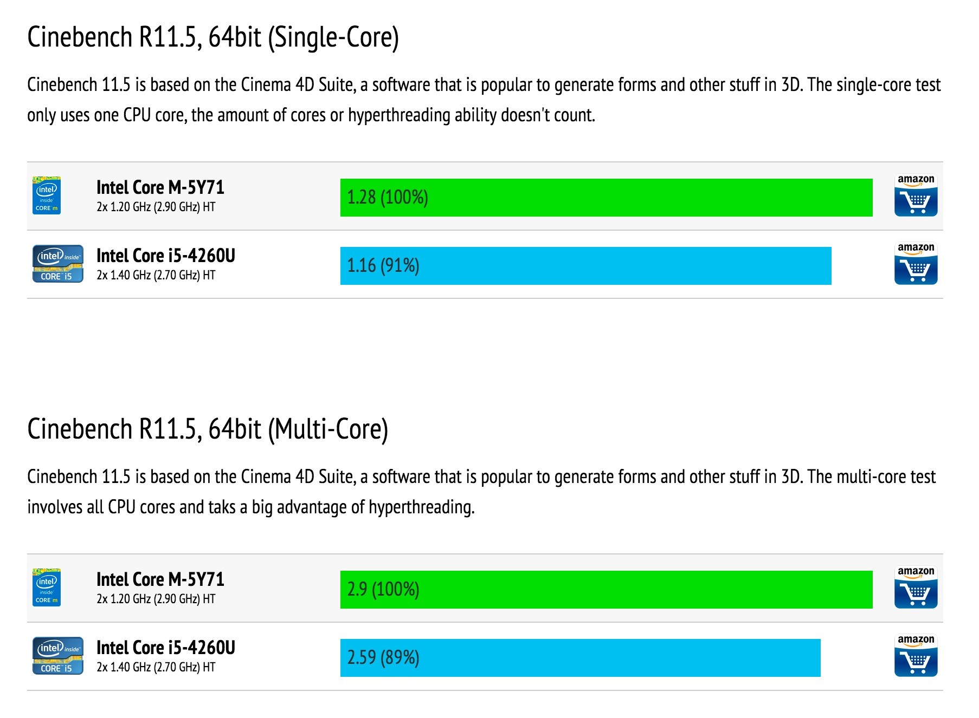Screen dimensions: 979x718
Task: Click the multi-core test description paragraph
Action: click(481, 492)
